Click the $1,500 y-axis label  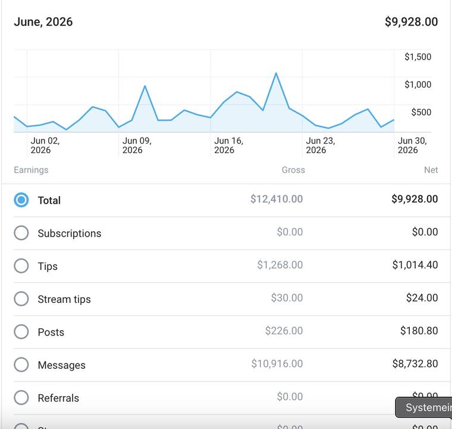click(x=418, y=57)
